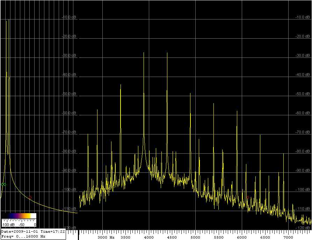The image size is (312, 240).
Task: Click the right green circle marker
Action: tap(5, 184)
